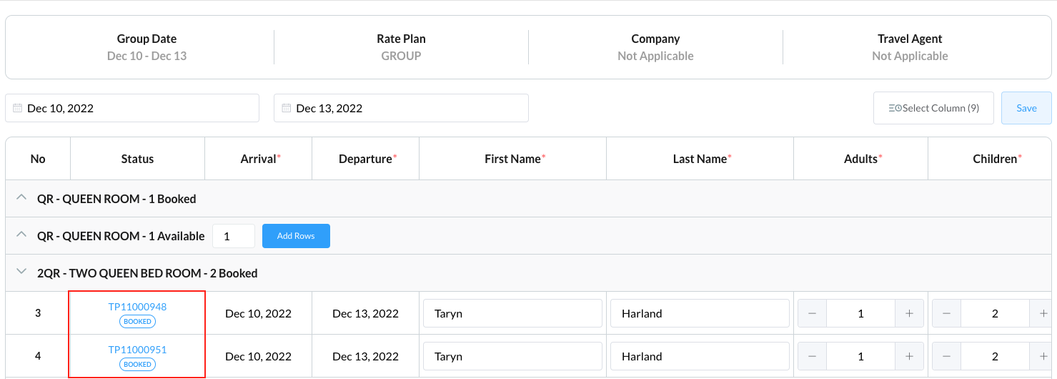
Task: Increase adults count for row 4
Action: (x=909, y=356)
